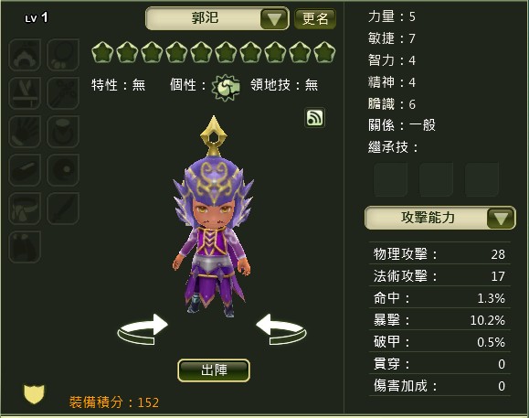The width and height of the screenshot is (529, 418).
Task: Open the armor equipment slot
Action: pos(25,93)
